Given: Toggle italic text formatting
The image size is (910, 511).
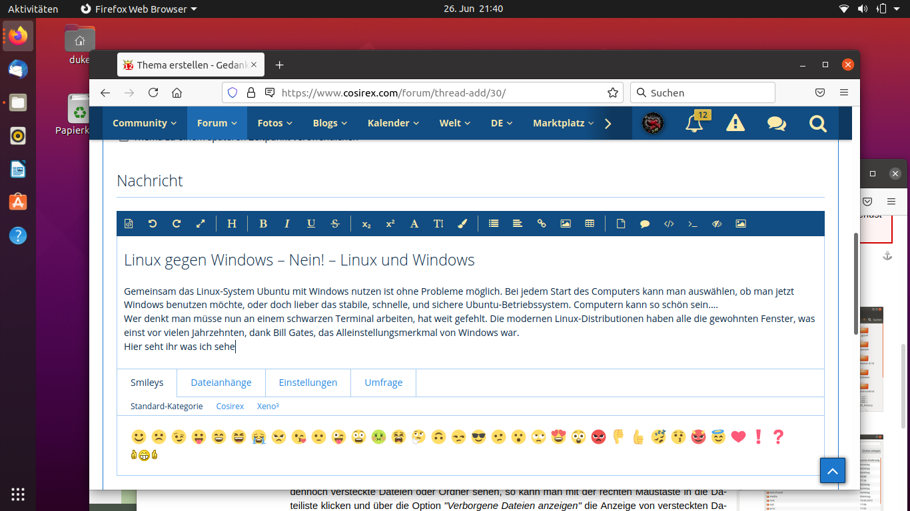Looking at the screenshot, I should (287, 224).
